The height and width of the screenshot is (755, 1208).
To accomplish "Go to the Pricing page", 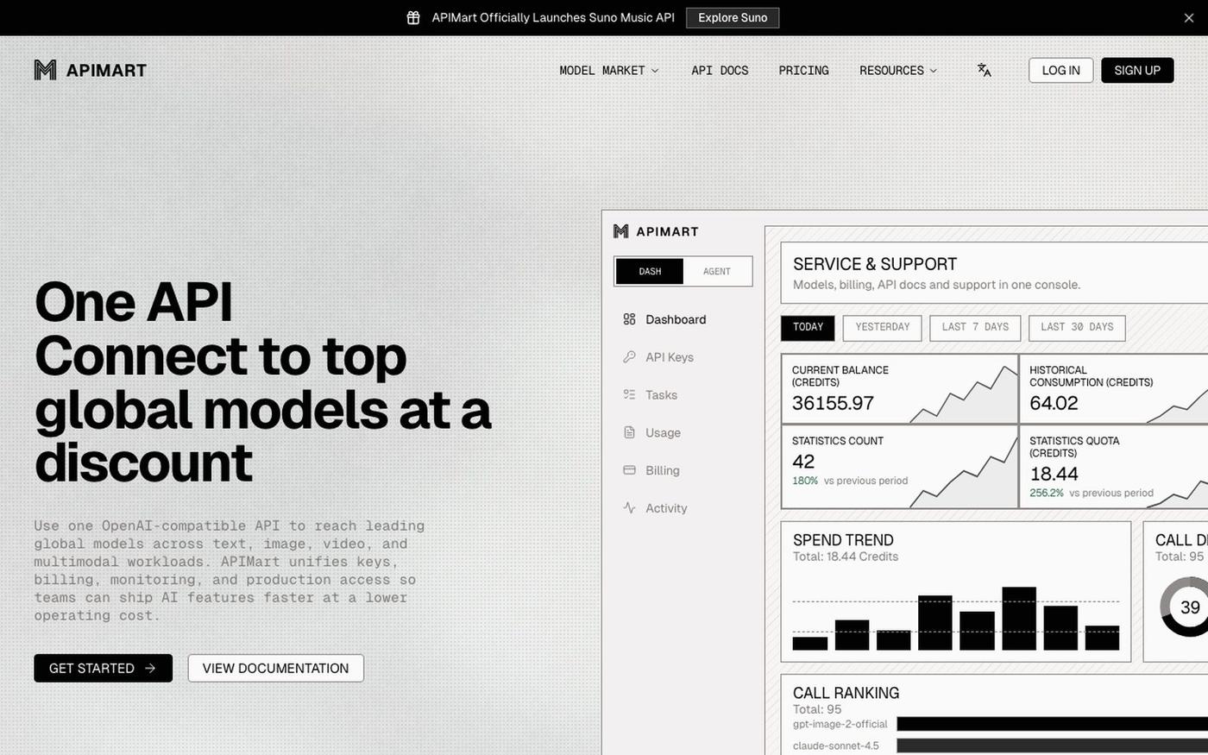I will click(803, 70).
